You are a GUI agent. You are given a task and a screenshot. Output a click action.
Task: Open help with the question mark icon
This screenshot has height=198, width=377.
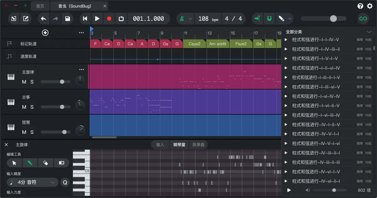pyautogui.click(x=360, y=6)
